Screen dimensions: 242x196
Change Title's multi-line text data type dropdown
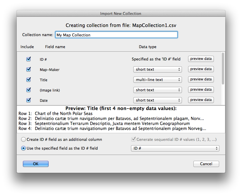pos(158,80)
